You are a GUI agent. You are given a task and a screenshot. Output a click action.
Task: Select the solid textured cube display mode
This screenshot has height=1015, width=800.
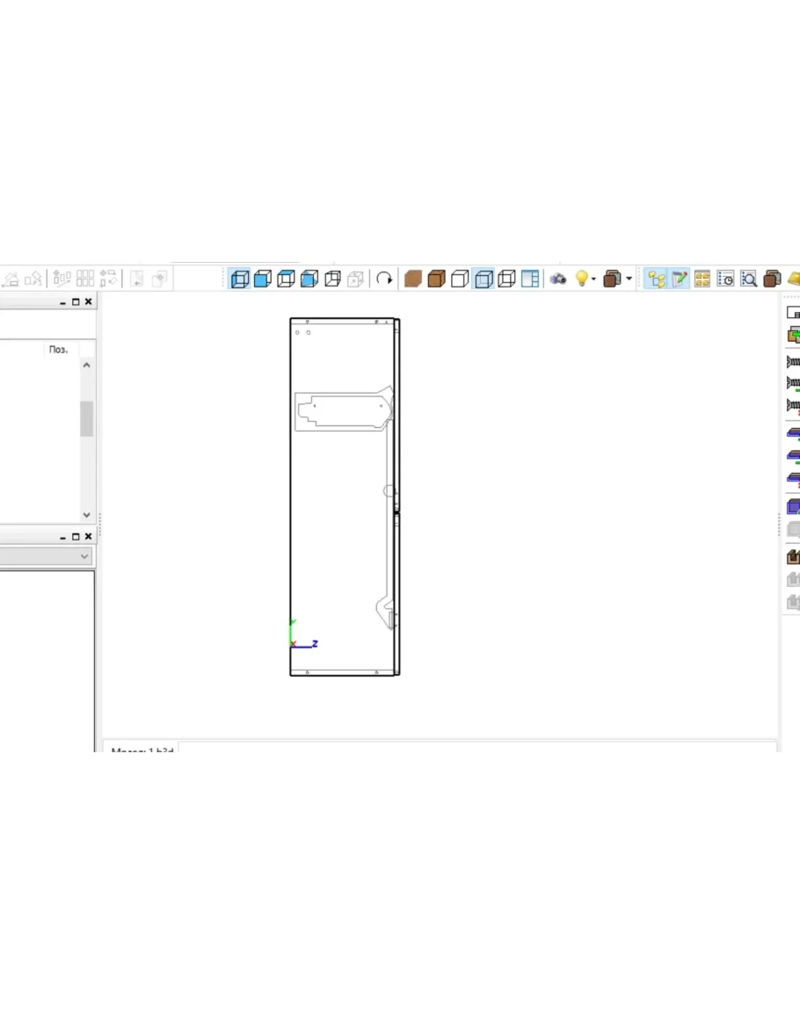click(x=413, y=279)
